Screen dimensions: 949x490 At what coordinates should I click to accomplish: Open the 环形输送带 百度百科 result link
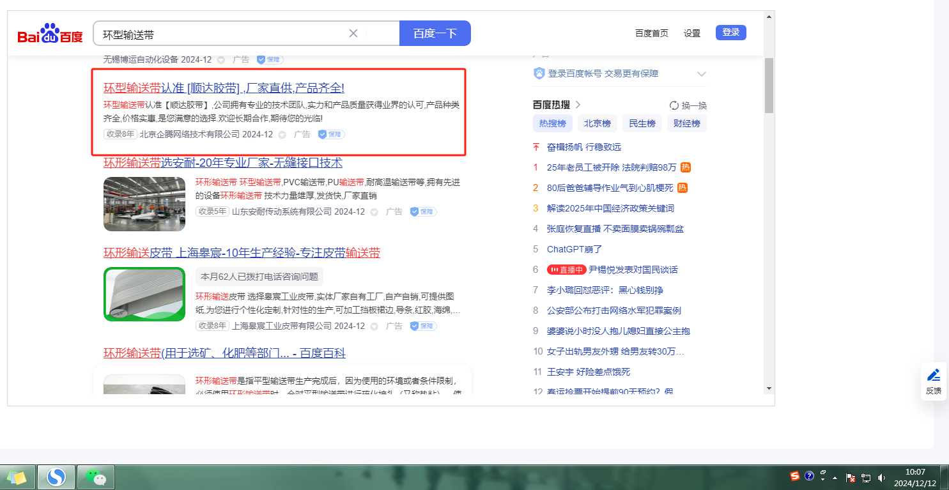click(224, 353)
